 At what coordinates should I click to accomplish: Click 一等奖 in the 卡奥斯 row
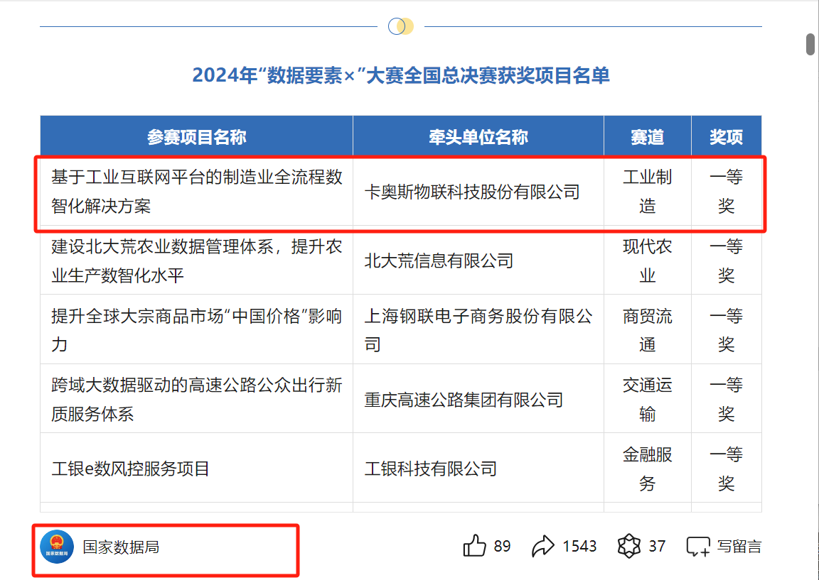click(727, 192)
